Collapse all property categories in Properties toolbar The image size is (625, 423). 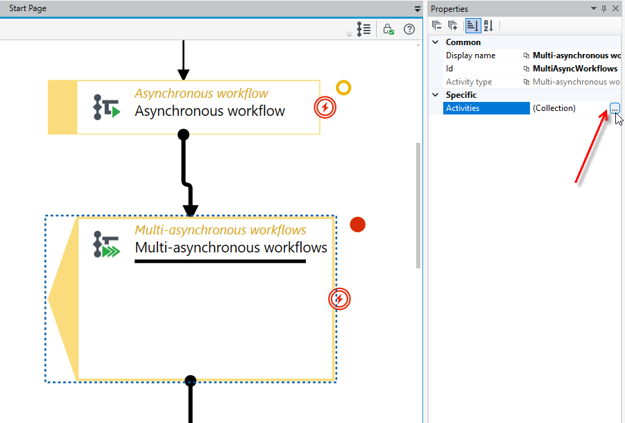point(436,26)
